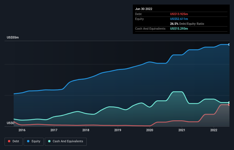234x150 pixels.
Task: Toggle the Debt legend button
Action: click(x=13, y=141)
